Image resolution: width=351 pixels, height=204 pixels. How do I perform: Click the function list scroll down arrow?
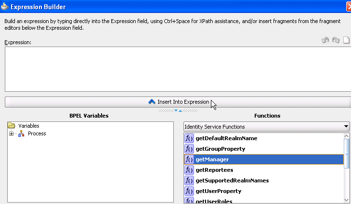(x=347, y=200)
